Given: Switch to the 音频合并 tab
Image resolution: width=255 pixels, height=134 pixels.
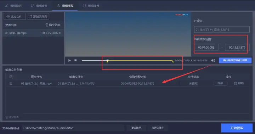Looking at the screenshot, I should tap(39, 6).
